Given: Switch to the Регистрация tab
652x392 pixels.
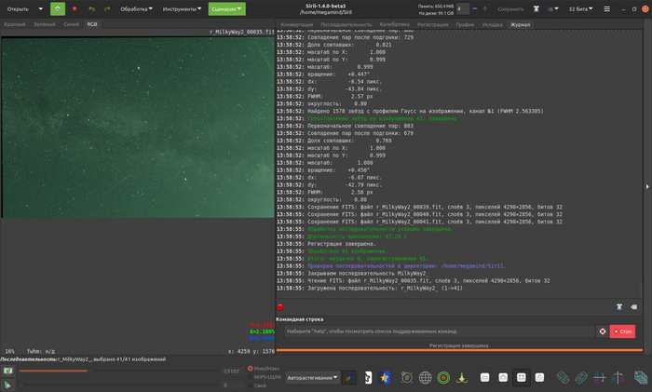Looking at the screenshot, I should [432, 24].
